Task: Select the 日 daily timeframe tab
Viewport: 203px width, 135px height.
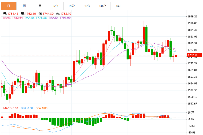Action: (9, 6)
